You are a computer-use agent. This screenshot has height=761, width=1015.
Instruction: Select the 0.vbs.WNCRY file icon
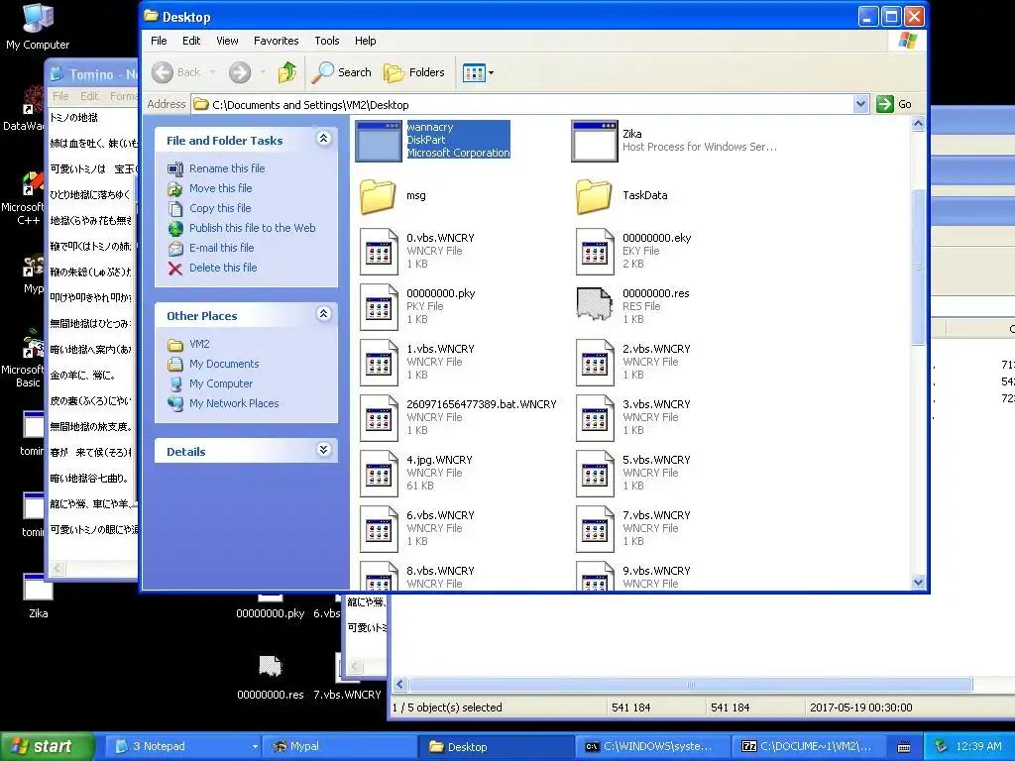click(x=379, y=251)
